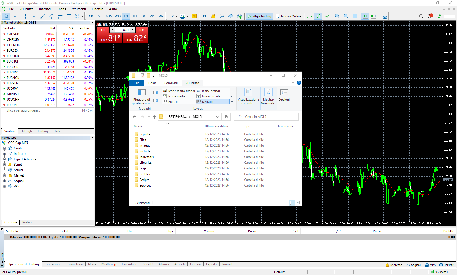Select 'Elenco' layout in Explorer
457x275 pixels.
[x=170, y=102]
